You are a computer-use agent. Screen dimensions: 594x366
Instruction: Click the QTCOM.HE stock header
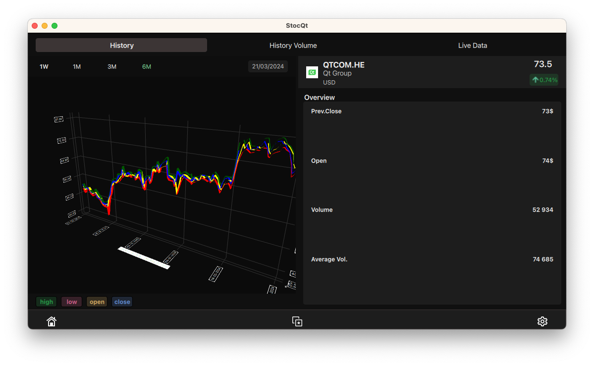click(344, 64)
